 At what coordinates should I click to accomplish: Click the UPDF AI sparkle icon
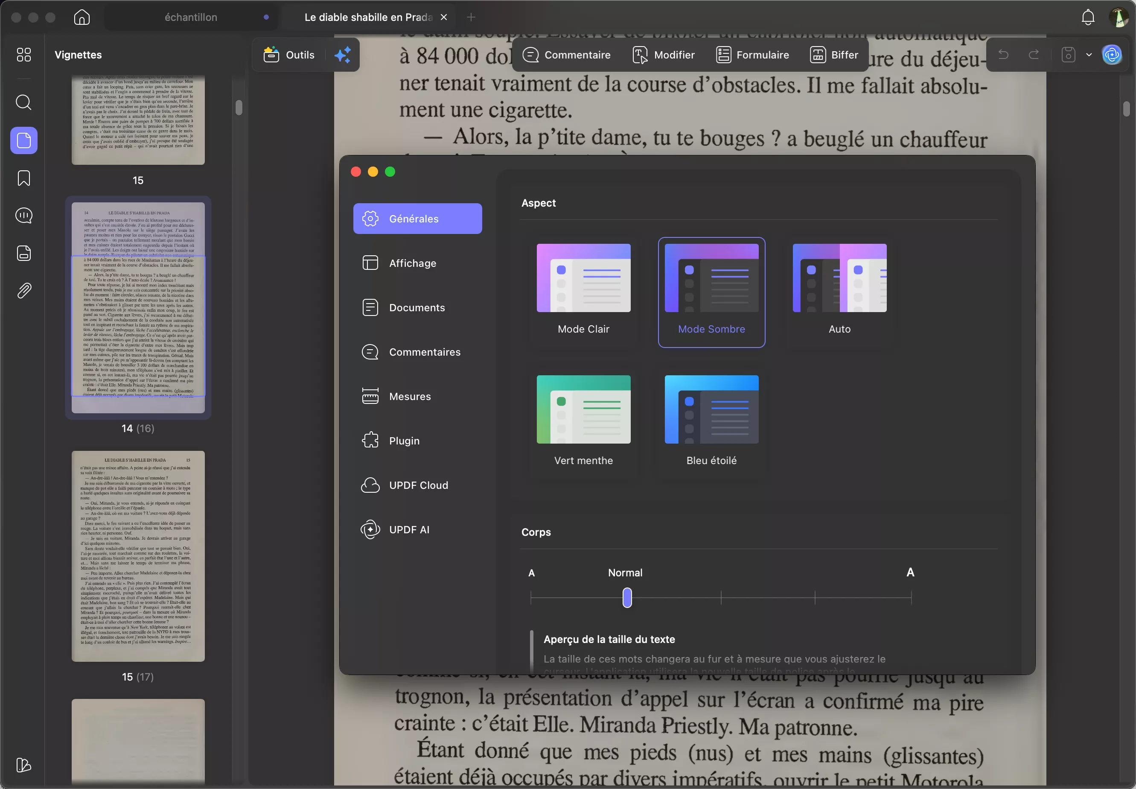tap(342, 55)
